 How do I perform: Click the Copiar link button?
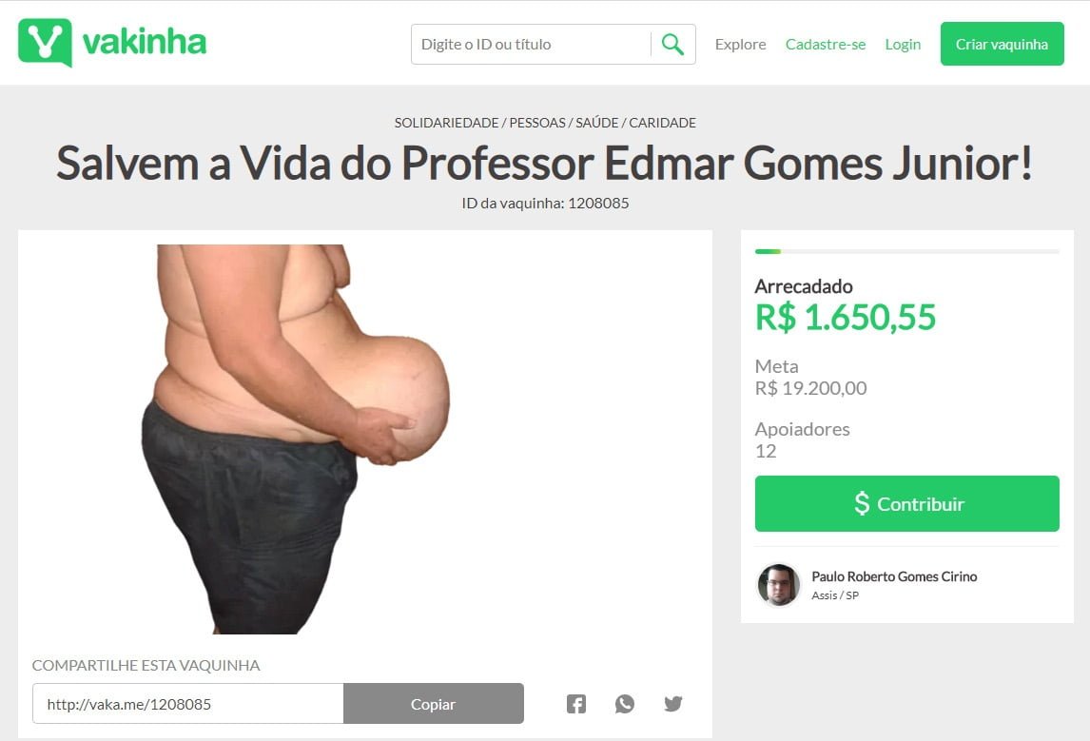coord(433,704)
